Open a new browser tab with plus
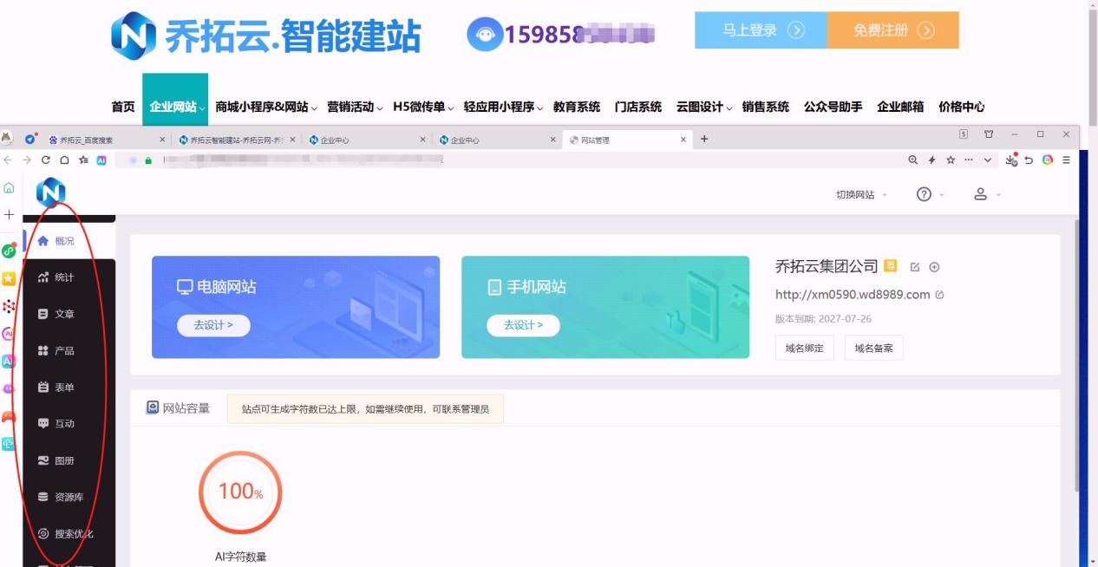This screenshot has height=567, width=1098. point(704,139)
